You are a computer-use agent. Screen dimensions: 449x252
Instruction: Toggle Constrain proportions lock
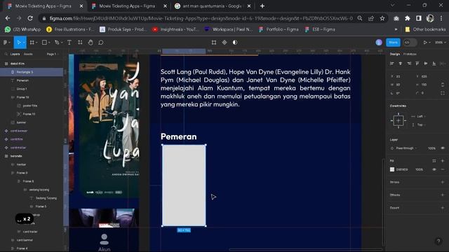[443, 85]
